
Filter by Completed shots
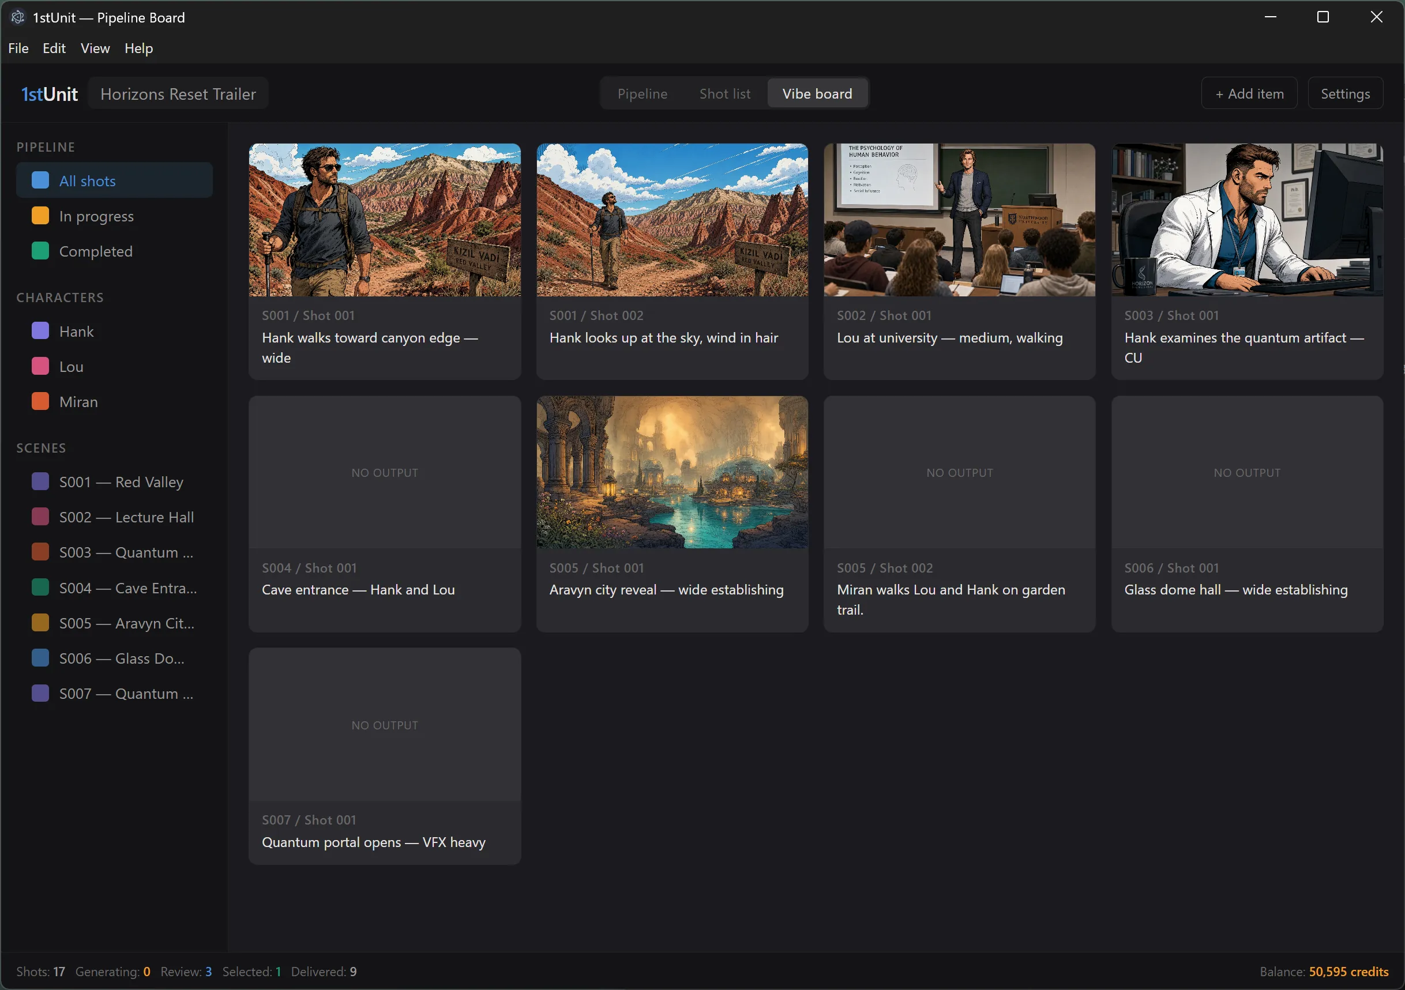click(114, 251)
